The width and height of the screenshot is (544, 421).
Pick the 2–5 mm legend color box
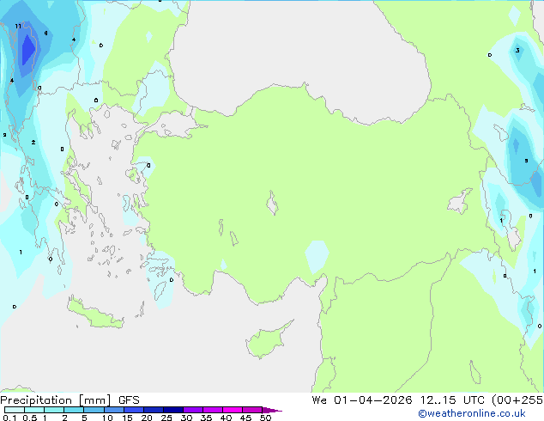click(x=74, y=410)
